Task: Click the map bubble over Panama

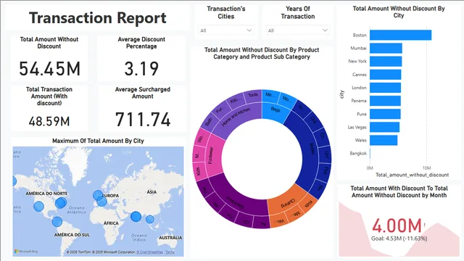Action: (57, 221)
